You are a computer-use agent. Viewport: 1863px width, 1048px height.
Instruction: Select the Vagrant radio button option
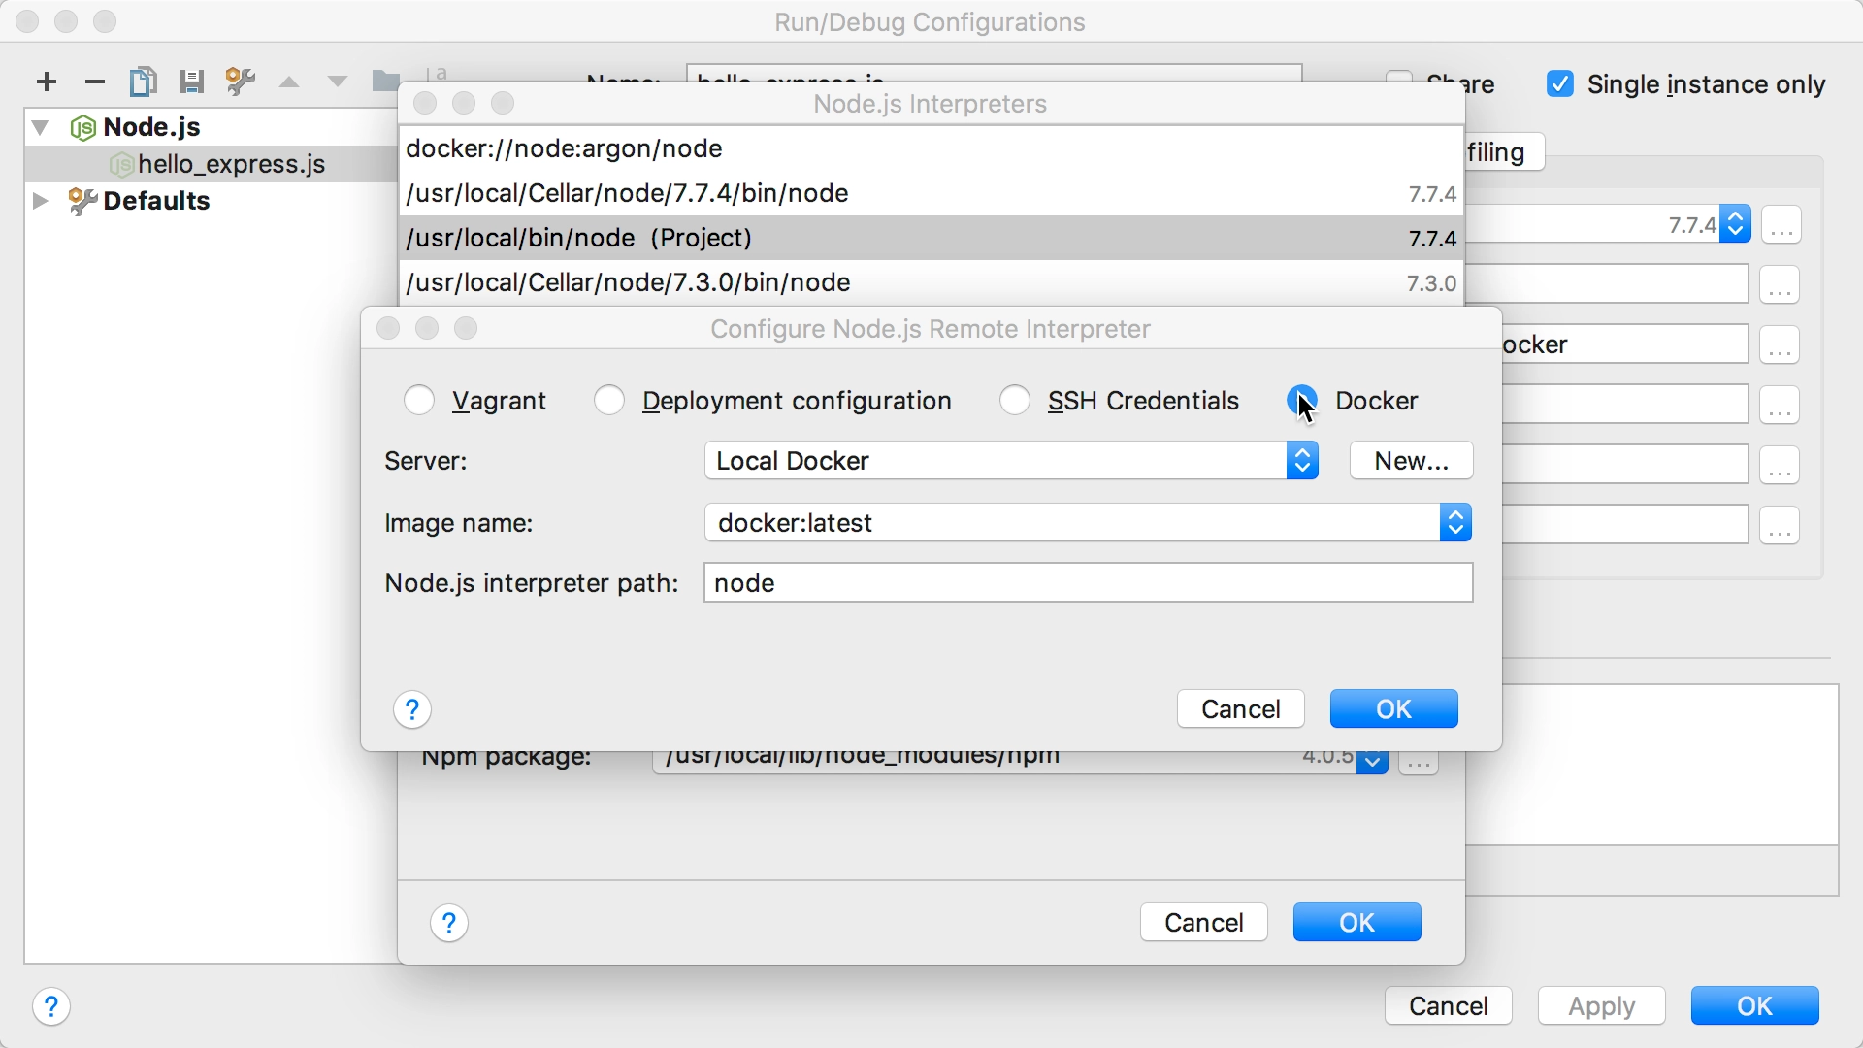418,401
